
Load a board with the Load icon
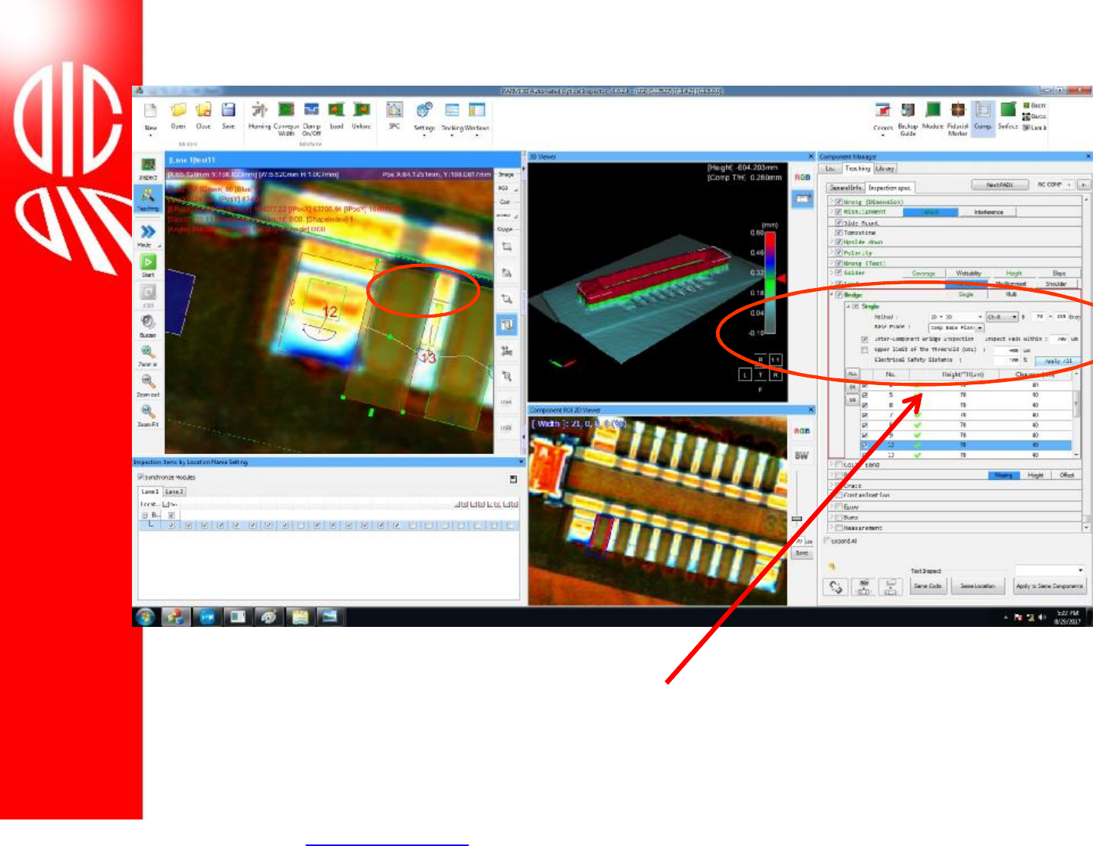337,115
